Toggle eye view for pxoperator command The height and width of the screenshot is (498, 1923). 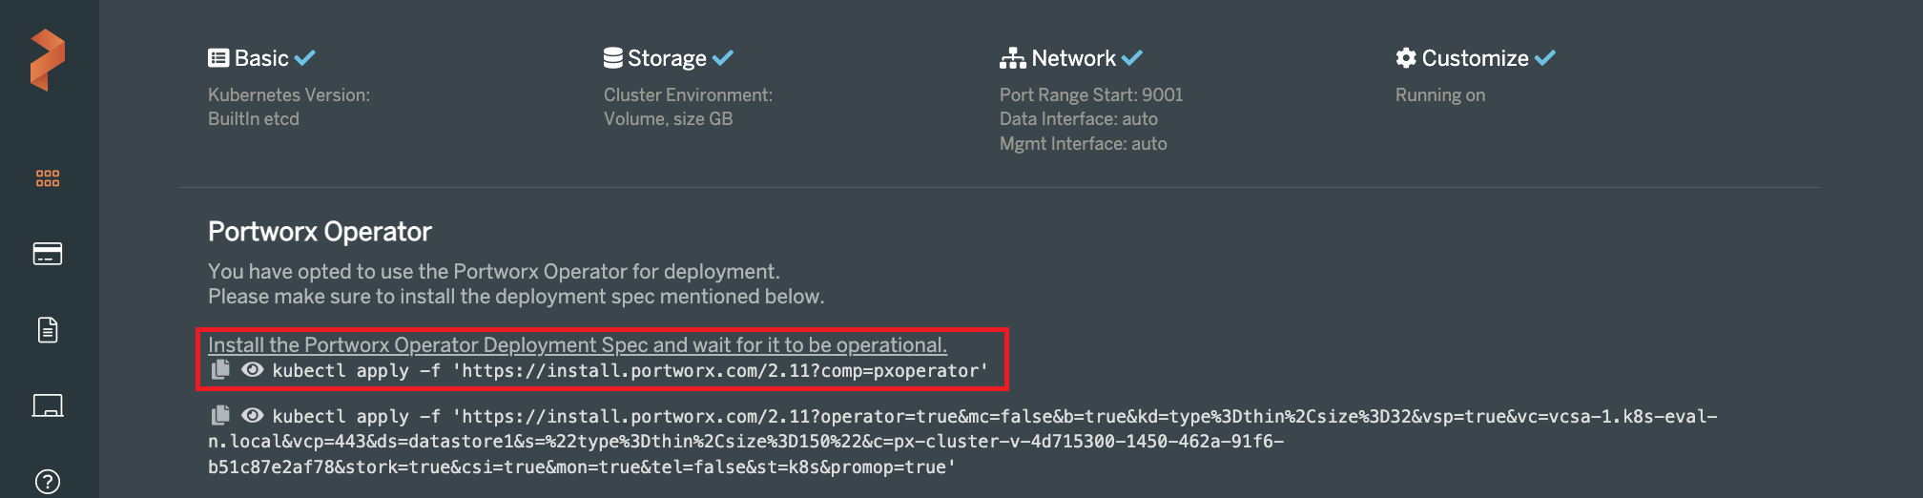point(252,369)
